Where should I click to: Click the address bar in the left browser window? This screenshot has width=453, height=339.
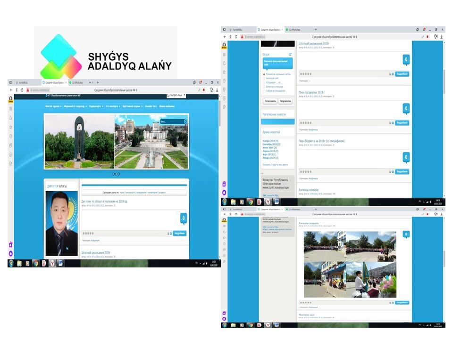[116, 90]
